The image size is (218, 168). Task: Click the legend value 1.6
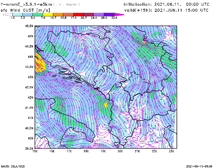click(x=13, y=18)
